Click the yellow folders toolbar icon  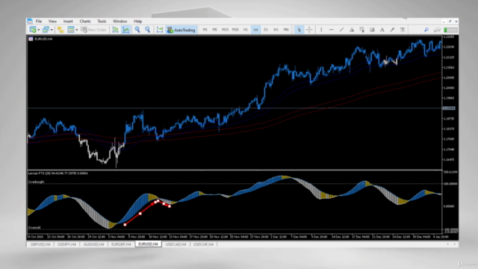pos(60,30)
